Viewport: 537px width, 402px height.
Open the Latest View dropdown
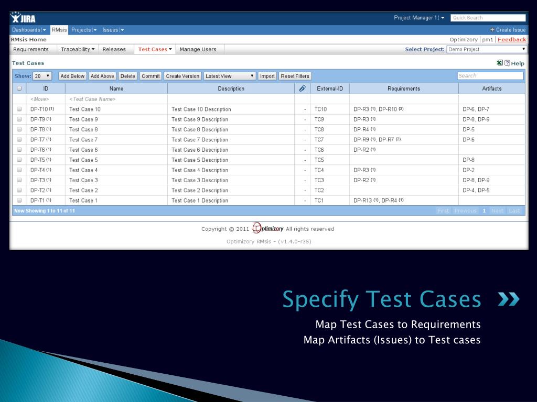pos(230,76)
